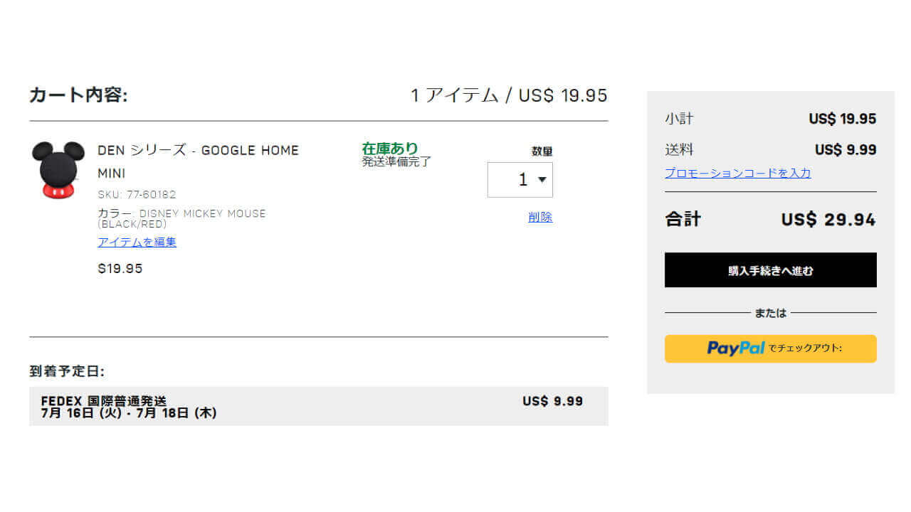
Task: Click the SKU: 77-60182 text
Action: tap(137, 194)
